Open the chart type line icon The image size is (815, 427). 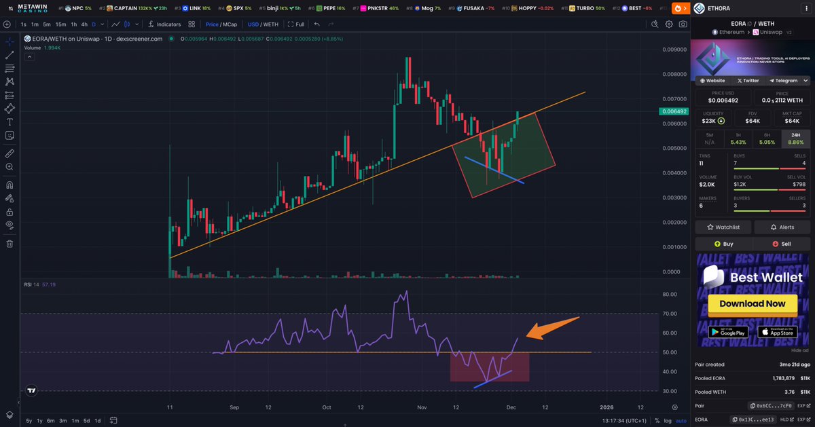117,24
